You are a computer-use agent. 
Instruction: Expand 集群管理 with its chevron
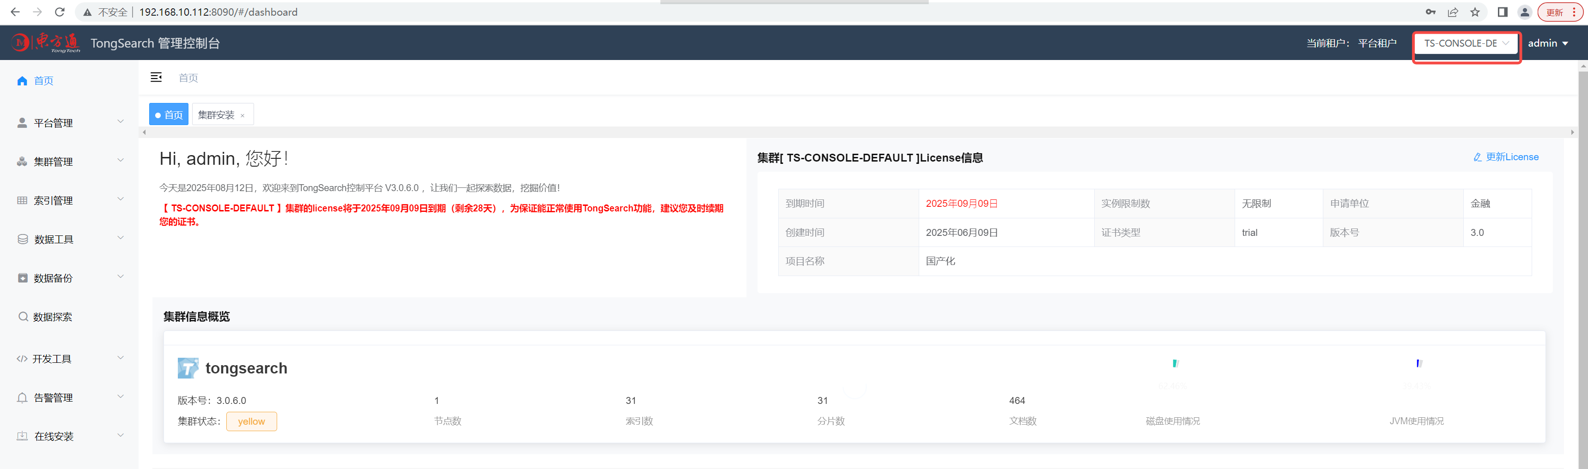tap(121, 160)
